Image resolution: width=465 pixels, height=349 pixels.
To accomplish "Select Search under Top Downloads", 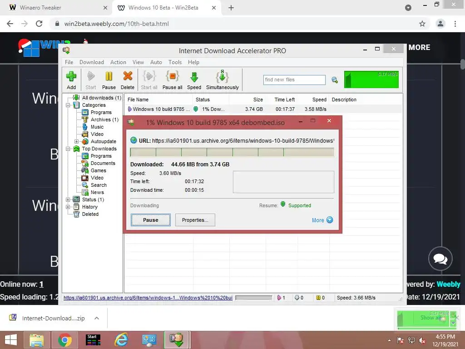I will tap(99, 185).
